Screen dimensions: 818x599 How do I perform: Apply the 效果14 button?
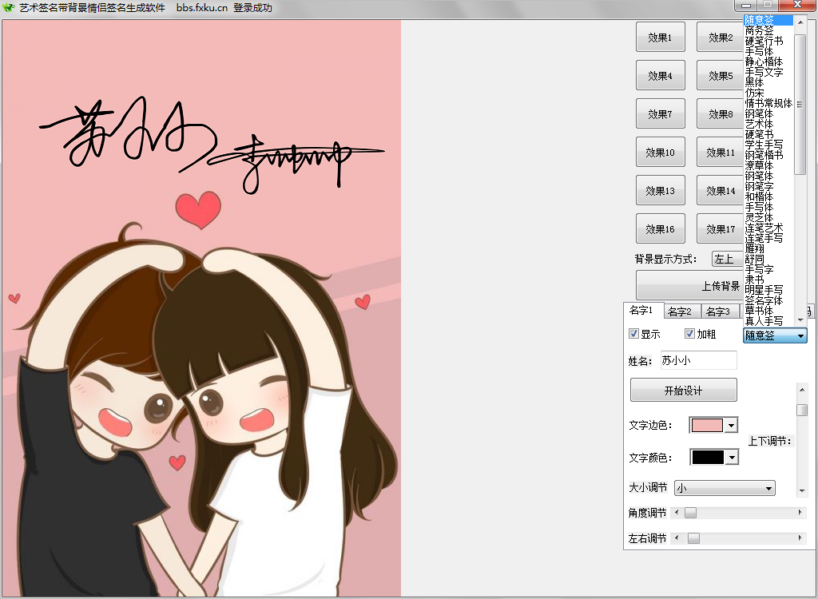[x=721, y=190]
